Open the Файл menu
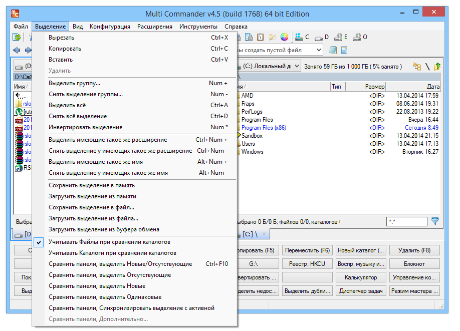460x331 pixels. click(x=21, y=27)
